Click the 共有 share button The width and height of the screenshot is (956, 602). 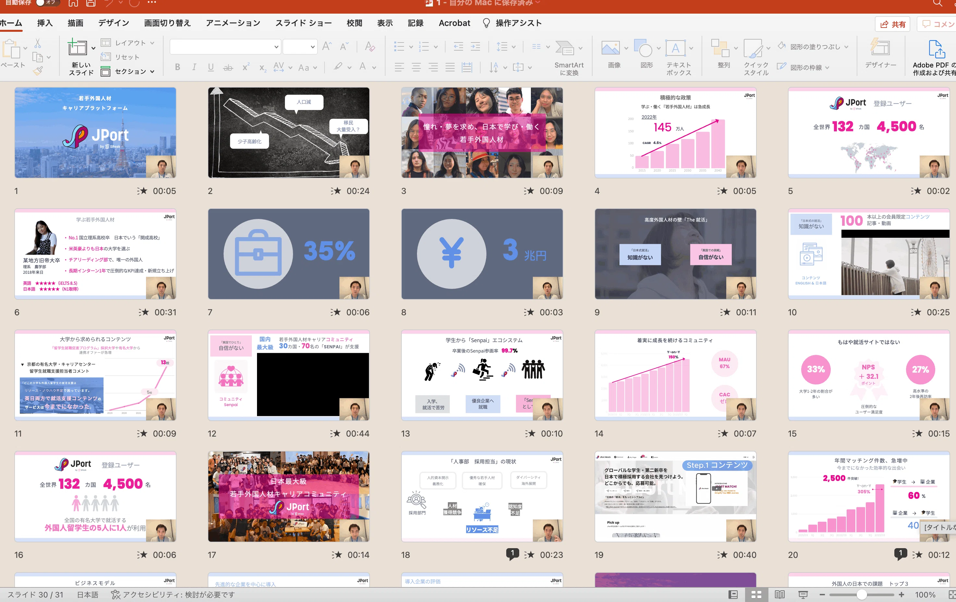(x=892, y=24)
